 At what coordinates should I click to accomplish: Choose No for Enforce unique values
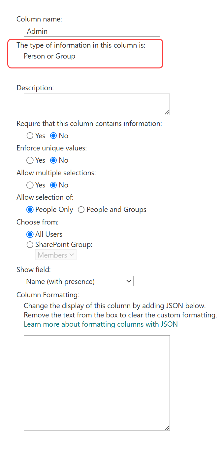point(54,160)
